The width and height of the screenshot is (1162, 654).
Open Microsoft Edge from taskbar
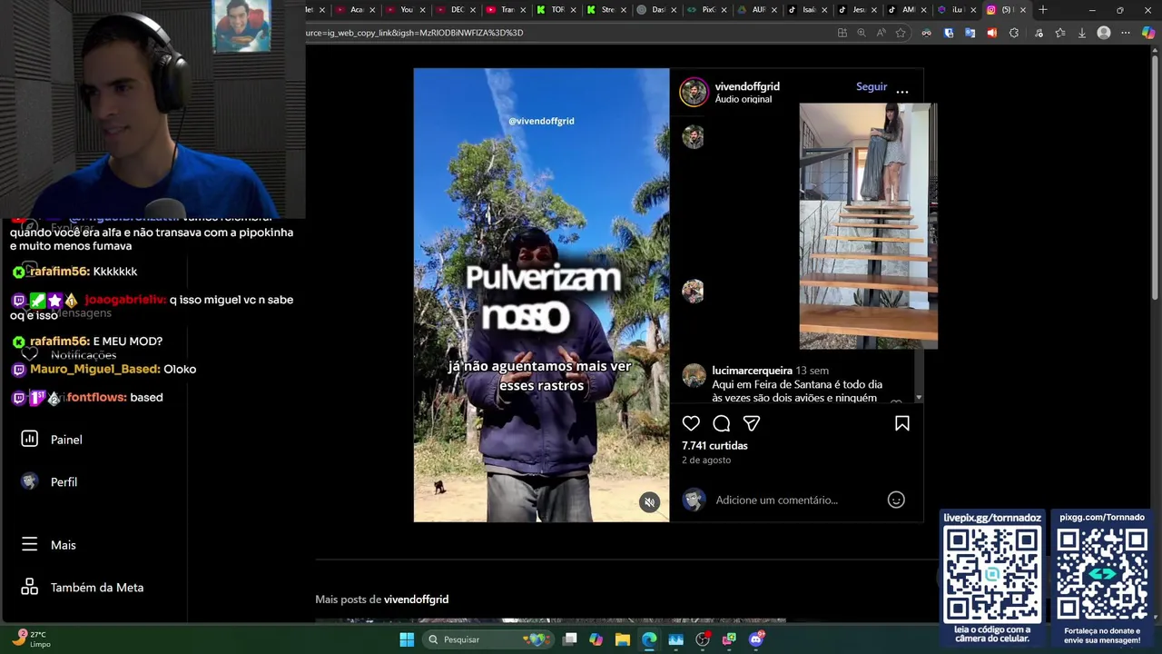click(649, 639)
